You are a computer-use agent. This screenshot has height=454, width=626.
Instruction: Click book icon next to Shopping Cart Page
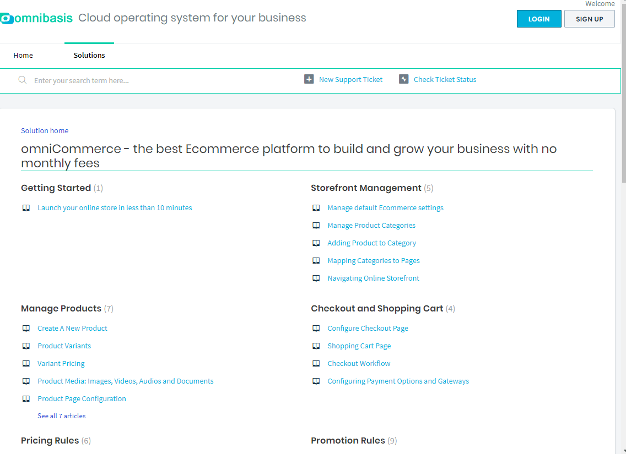point(316,346)
